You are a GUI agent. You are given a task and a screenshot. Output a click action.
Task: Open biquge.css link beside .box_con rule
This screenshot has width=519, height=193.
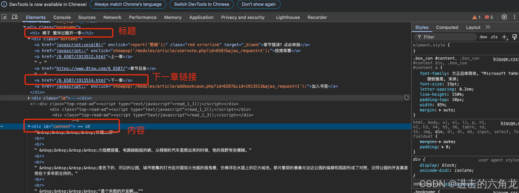505,59
